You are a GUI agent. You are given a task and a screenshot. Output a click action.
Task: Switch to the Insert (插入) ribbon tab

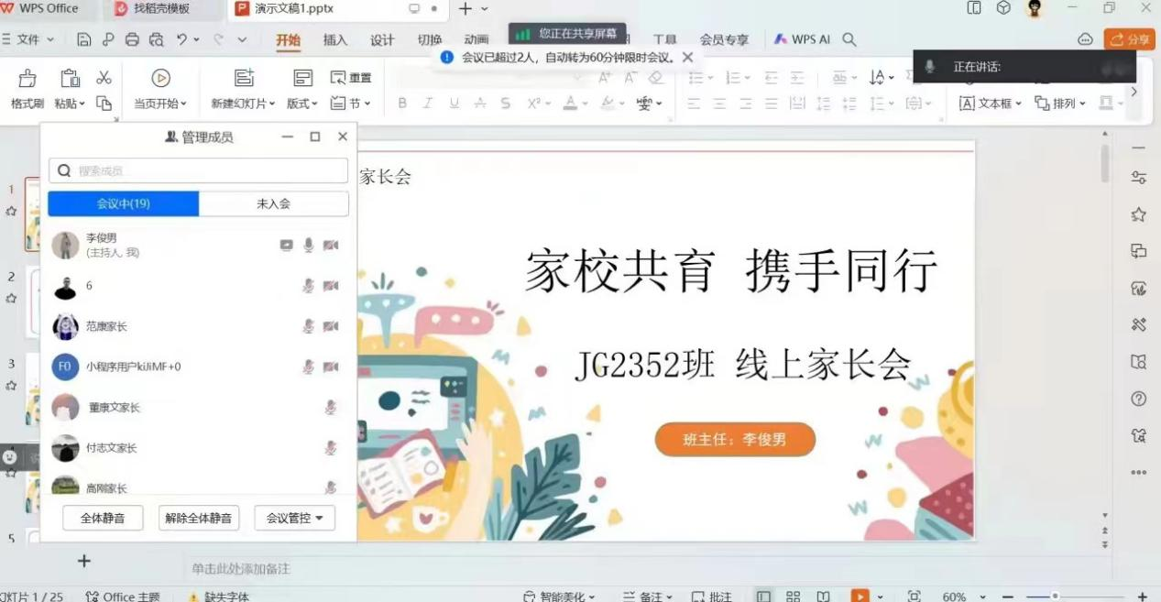335,40
